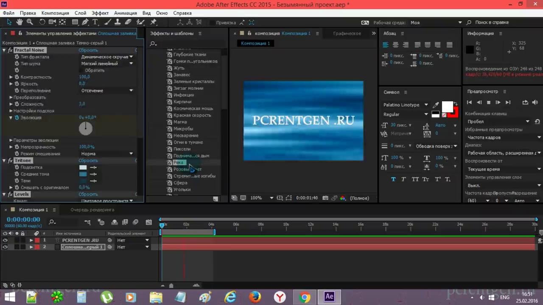The image size is (543, 305).
Task: Switch to Графическое tab
Action: [x=347, y=33]
